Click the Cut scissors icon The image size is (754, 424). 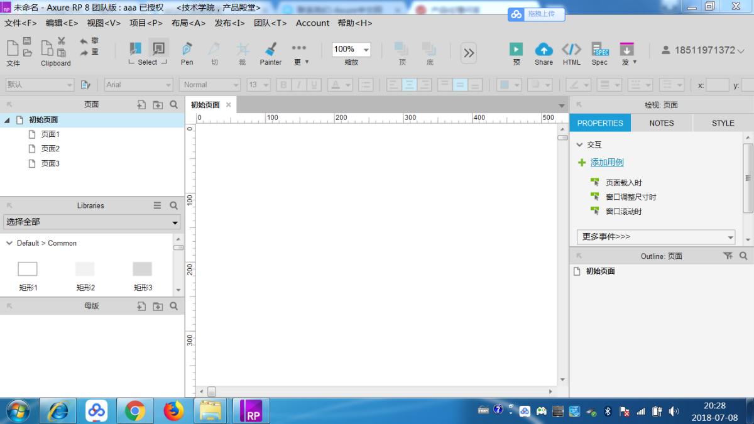coord(62,41)
